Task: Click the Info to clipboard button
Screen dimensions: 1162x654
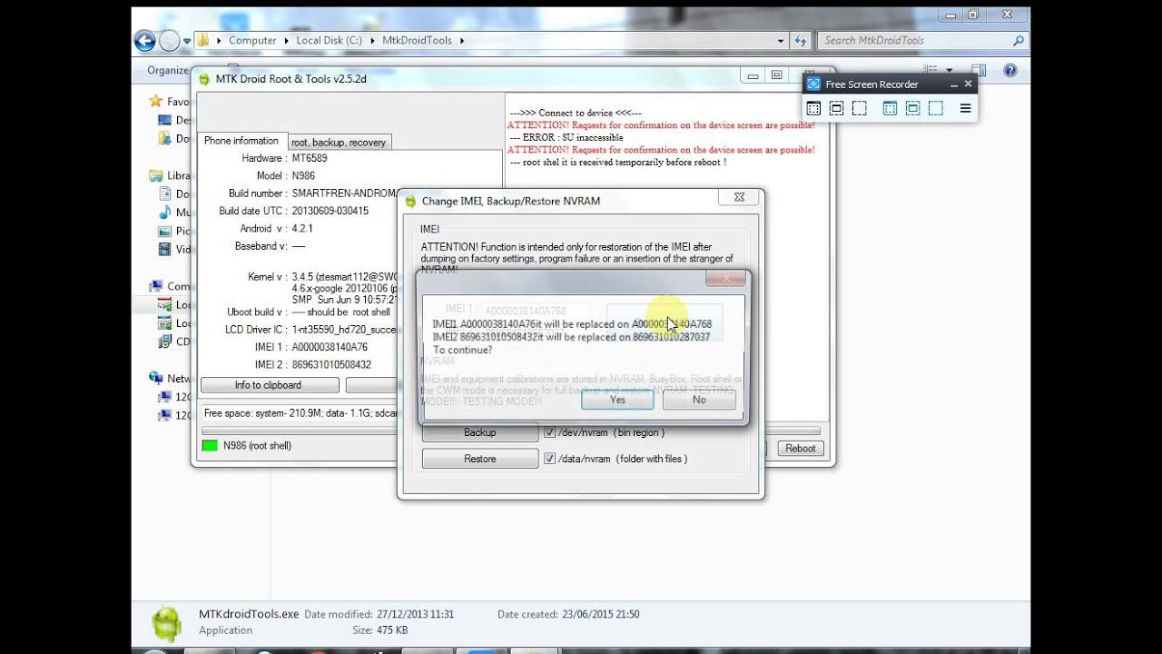Action: click(268, 385)
